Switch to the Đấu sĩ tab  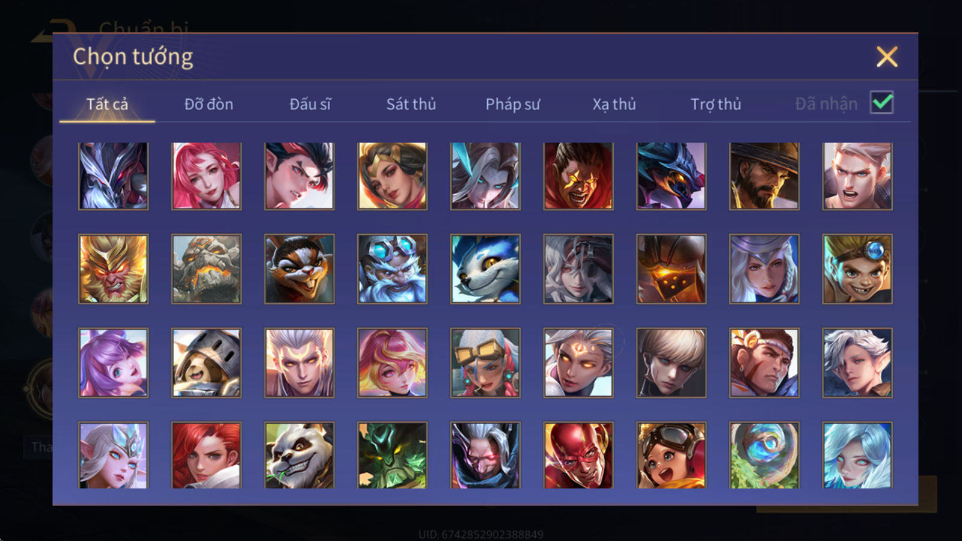310,105
